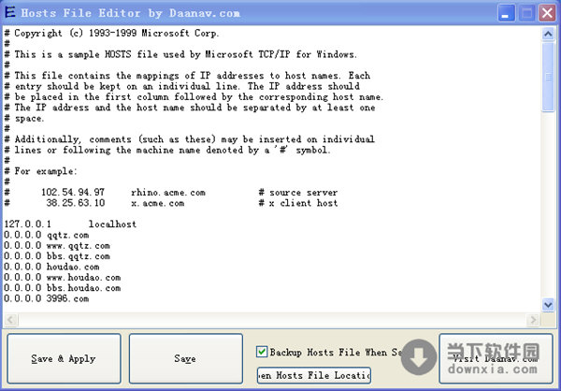
Task: Click the 'be placed in the first column' line
Action: [194, 97]
